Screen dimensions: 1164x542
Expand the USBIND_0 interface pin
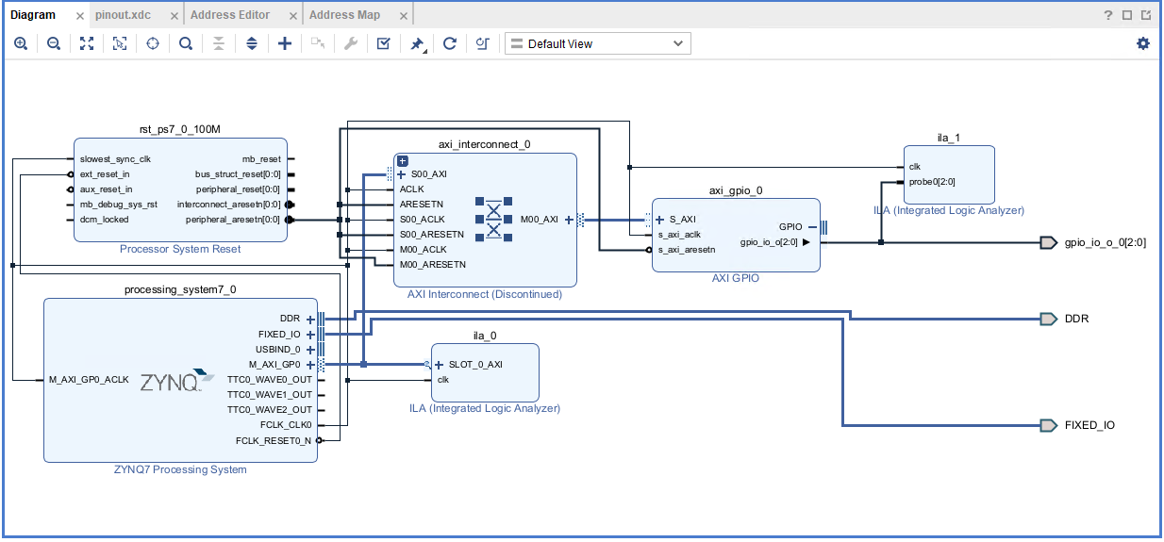tap(310, 350)
